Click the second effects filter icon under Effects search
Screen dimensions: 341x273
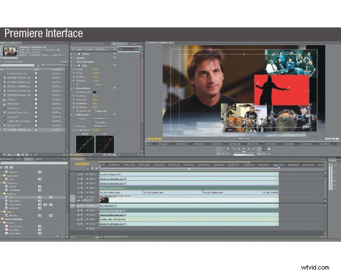click(6, 167)
